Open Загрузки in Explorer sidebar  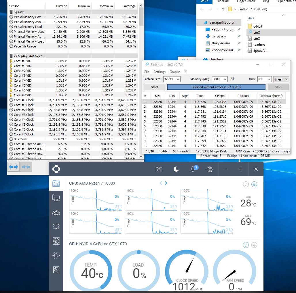pos(216,36)
